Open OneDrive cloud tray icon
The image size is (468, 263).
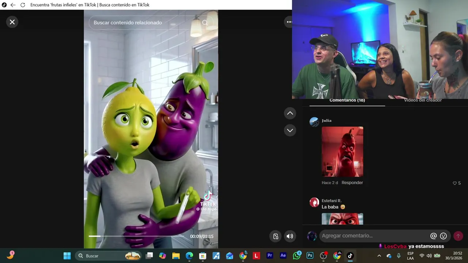tap(389, 256)
